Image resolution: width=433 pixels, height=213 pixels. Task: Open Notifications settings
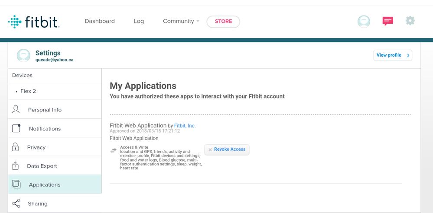[55, 128]
